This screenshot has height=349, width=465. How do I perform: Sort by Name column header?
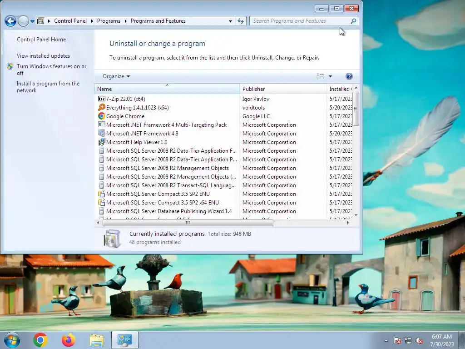167,89
